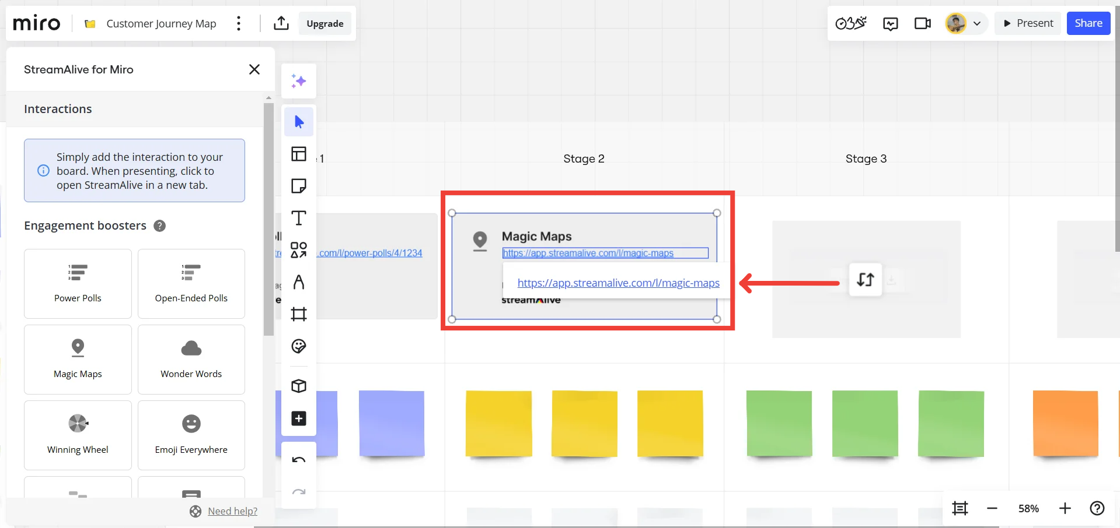The height and width of the screenshot is (528, 1120).
Task: Add the Magic Maps interaction
Action: (x=78, y=360)
